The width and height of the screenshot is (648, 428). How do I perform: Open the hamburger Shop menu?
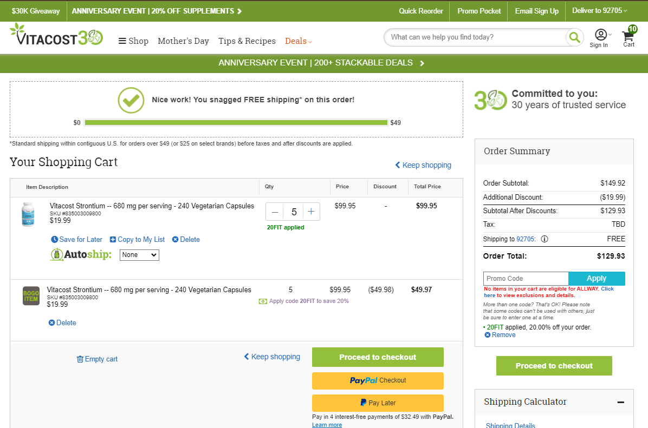133,41
